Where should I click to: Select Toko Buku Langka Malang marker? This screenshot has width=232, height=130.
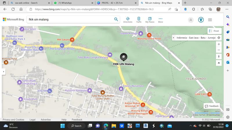[x=110, y=55]
